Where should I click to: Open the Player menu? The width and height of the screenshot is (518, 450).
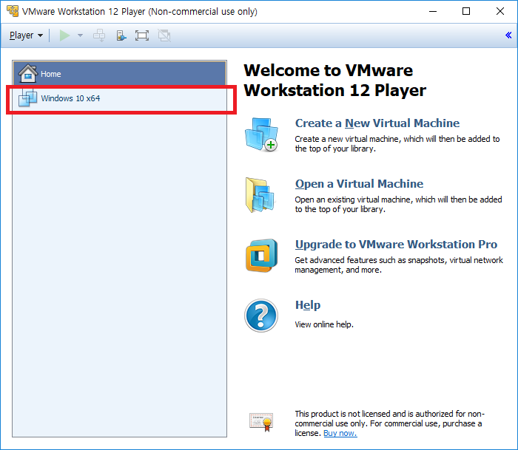[x=26, y=35]
